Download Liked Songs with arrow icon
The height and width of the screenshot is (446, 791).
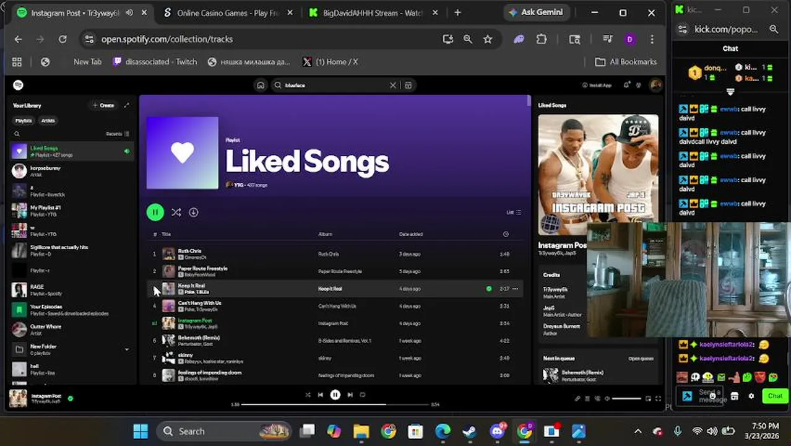pyautogui.click(x=194, y=212)
